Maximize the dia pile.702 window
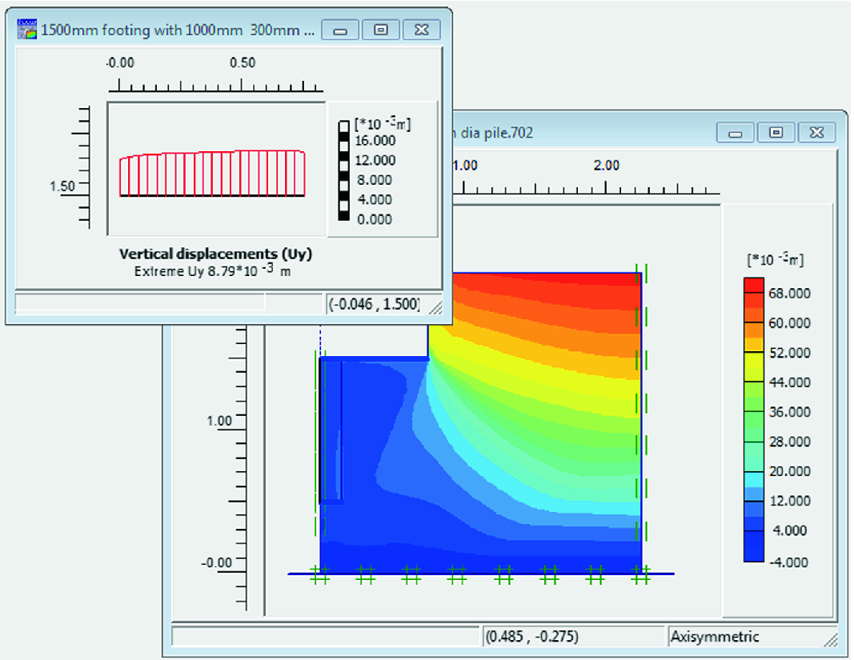 coord(776,133)
